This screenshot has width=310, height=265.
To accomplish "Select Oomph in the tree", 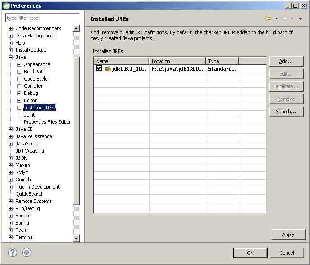I will [x=23, y=180].
